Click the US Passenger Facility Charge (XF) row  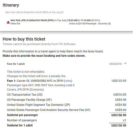pyautogui.click(x=66, y=100)
